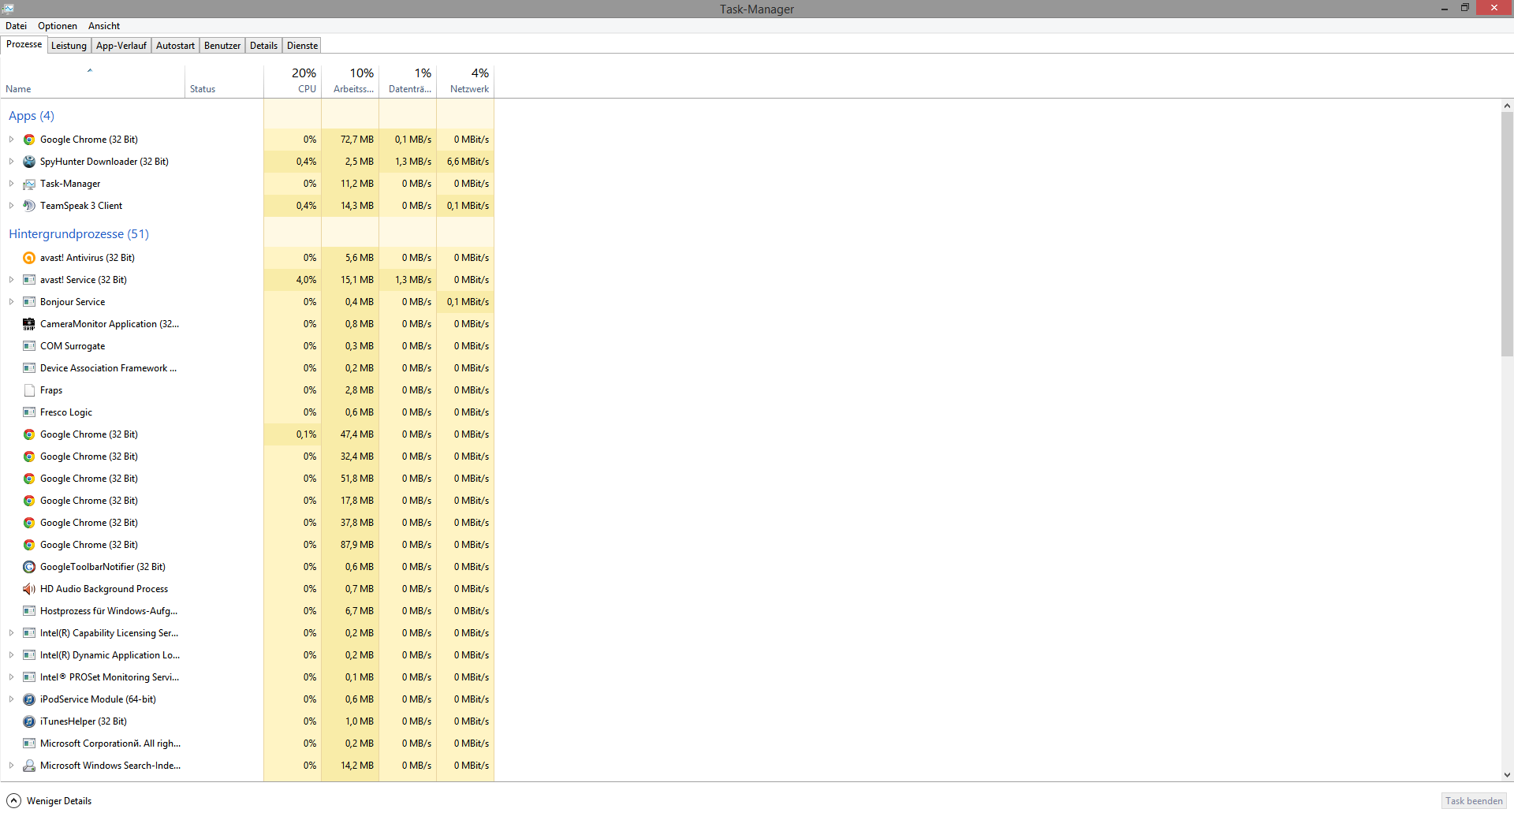Click the Task-Manager title bar icon

[8, 9]
